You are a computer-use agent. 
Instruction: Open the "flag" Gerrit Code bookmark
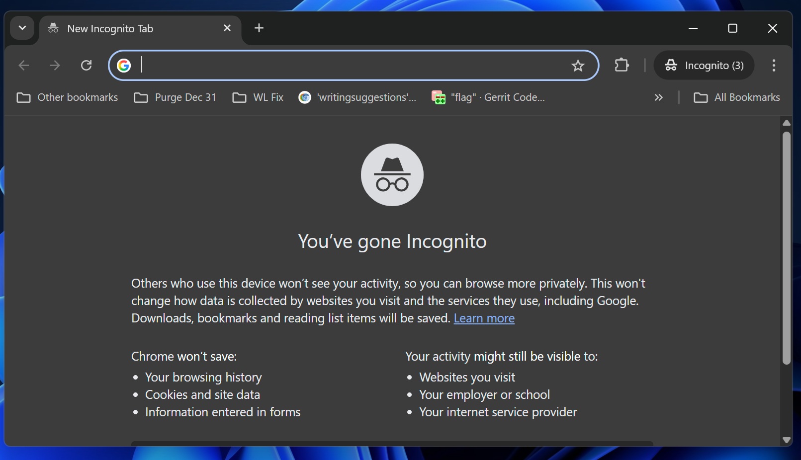pyautogui.click(x=487, y=97)
